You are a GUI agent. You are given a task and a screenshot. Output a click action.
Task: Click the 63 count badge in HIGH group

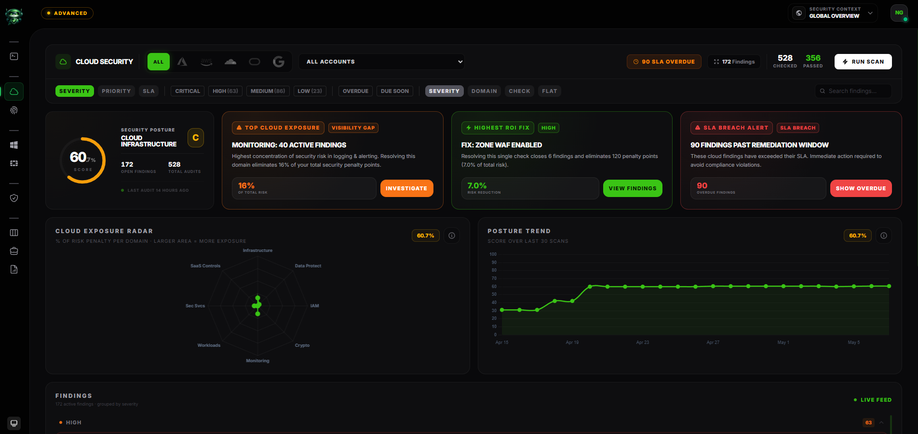[x=868, y=422]
